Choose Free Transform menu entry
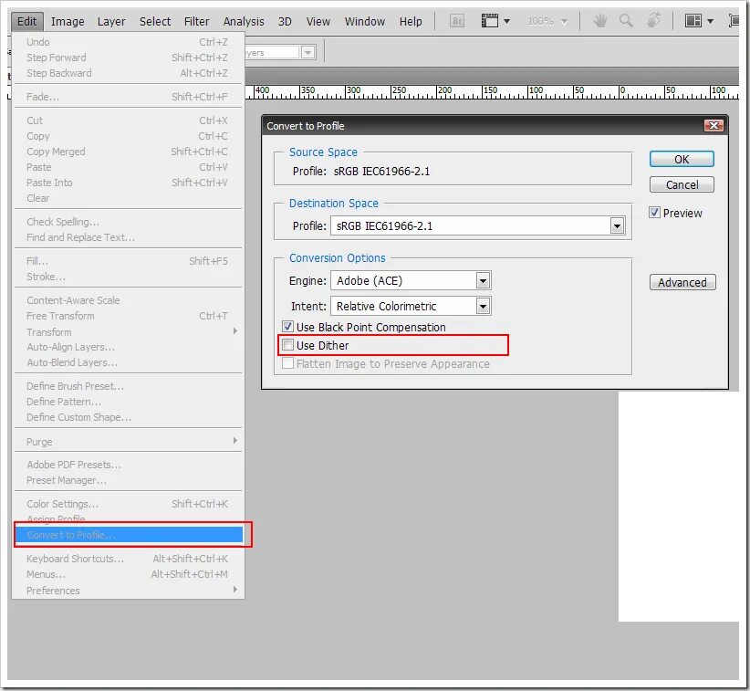750x691 pixels. pos(129,316)
